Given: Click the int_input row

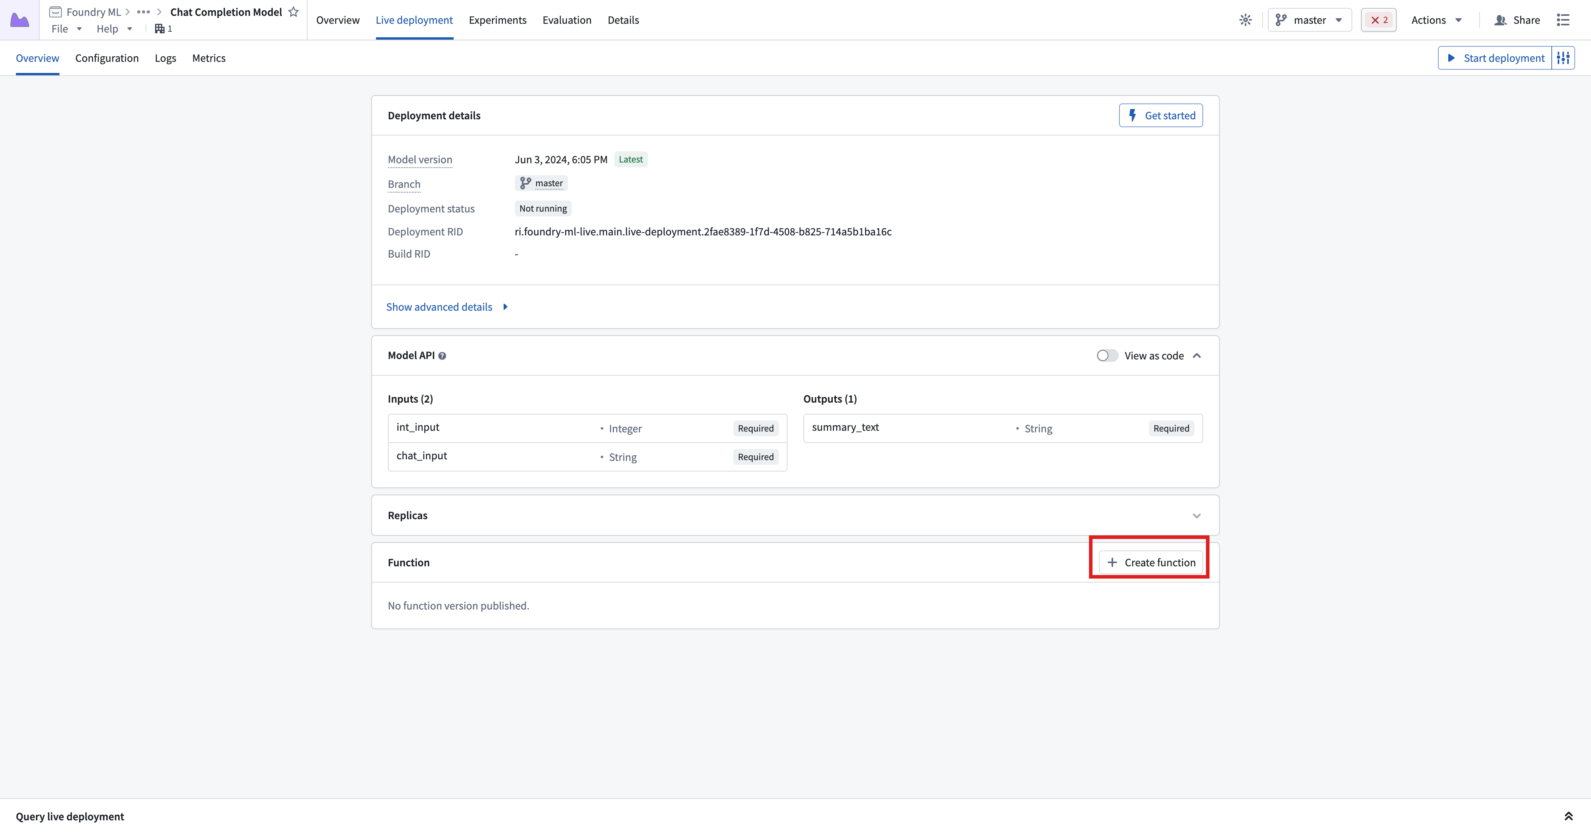Looking at the screenshot, I should pos(587,428).
